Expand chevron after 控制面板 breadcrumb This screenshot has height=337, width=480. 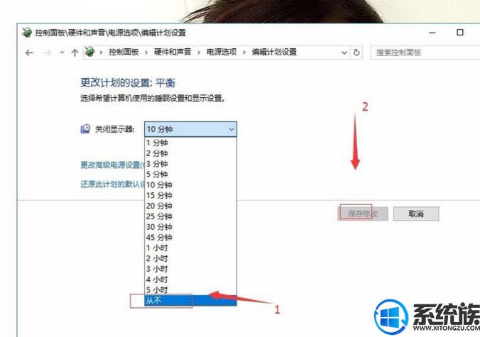pyautogui.click(x=146, y=53)
